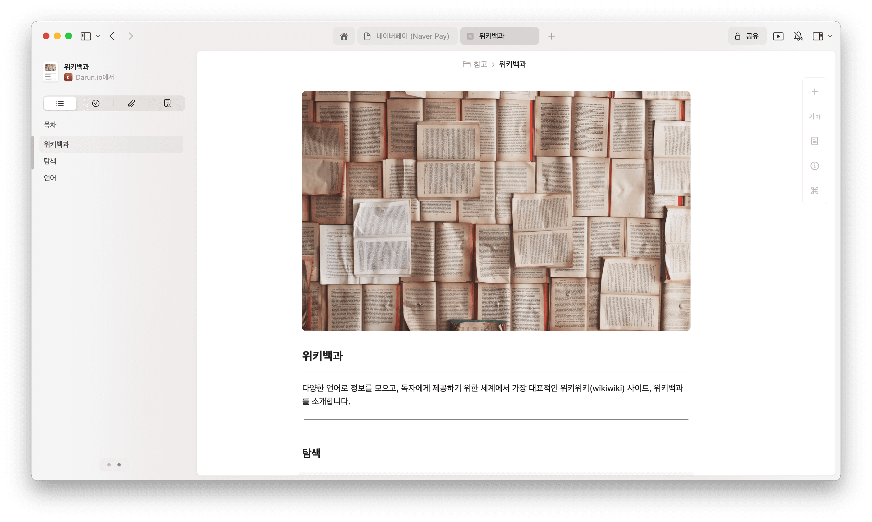Click the text size 가가 control
Viewport: 872px width, 522px height.
click(815, 116)
